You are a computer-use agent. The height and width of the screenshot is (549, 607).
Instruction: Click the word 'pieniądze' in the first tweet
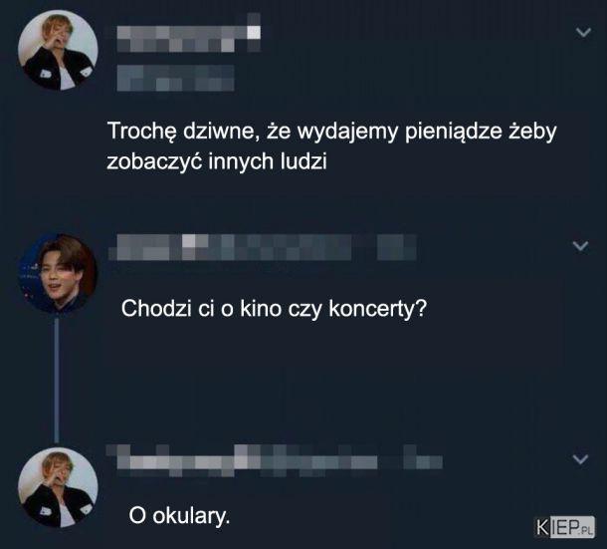(x=454, y=132)
